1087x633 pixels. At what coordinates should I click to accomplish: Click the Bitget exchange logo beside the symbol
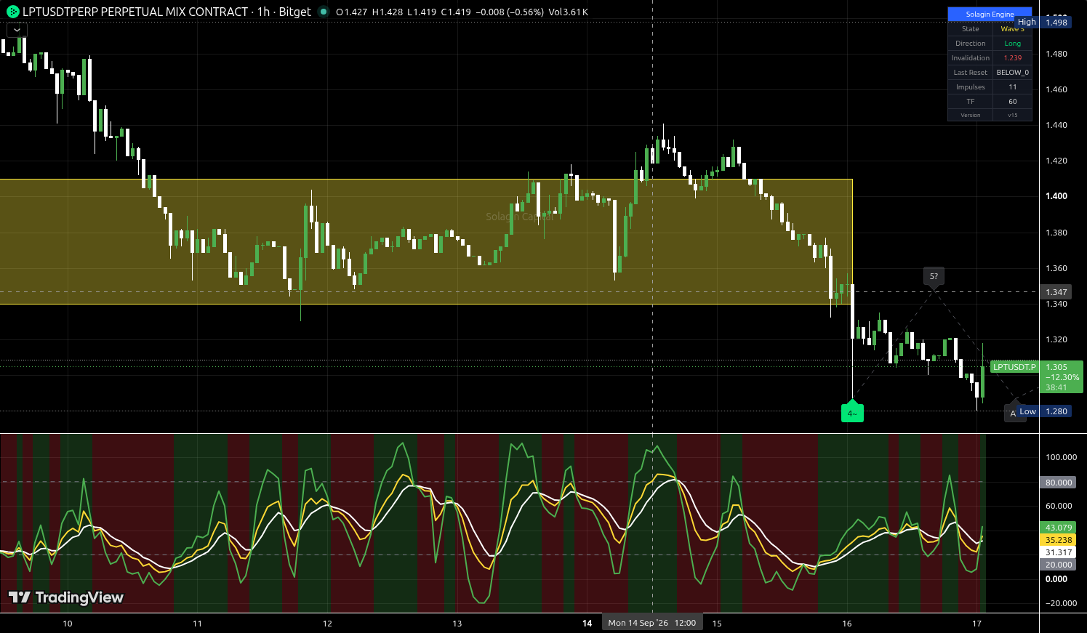pos(13,12)
